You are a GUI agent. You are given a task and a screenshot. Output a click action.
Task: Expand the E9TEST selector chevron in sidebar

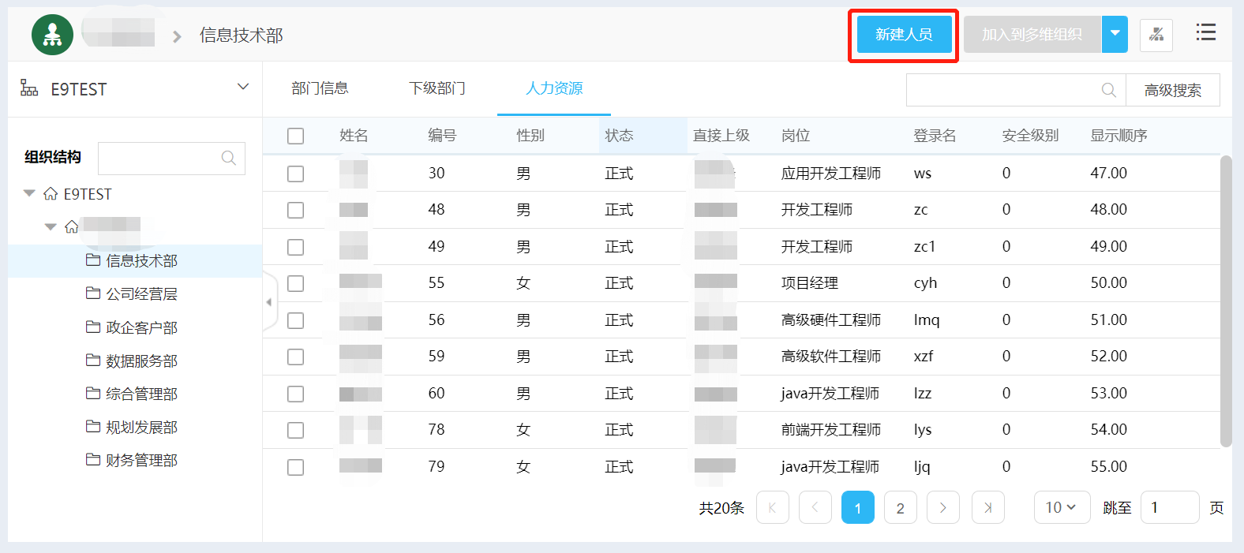[243, 87]
